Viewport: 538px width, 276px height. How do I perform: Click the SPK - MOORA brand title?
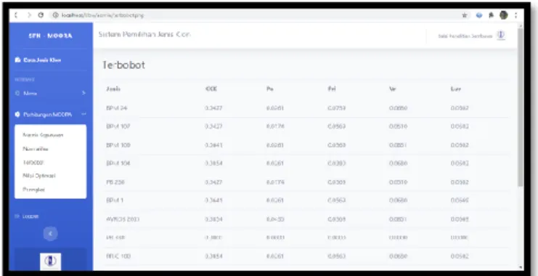coord(50,36)
